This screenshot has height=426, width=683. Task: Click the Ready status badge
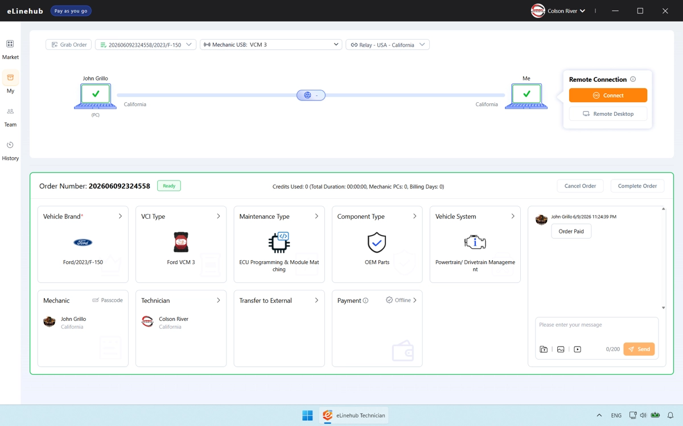tap(169, 186)
